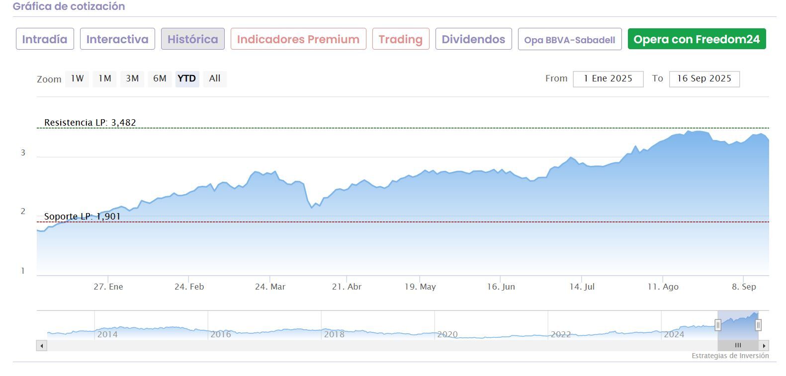The height and width of the screenshot is (376, 786).
Task: Set zoom range to 3M
Action: pos(132,78)
